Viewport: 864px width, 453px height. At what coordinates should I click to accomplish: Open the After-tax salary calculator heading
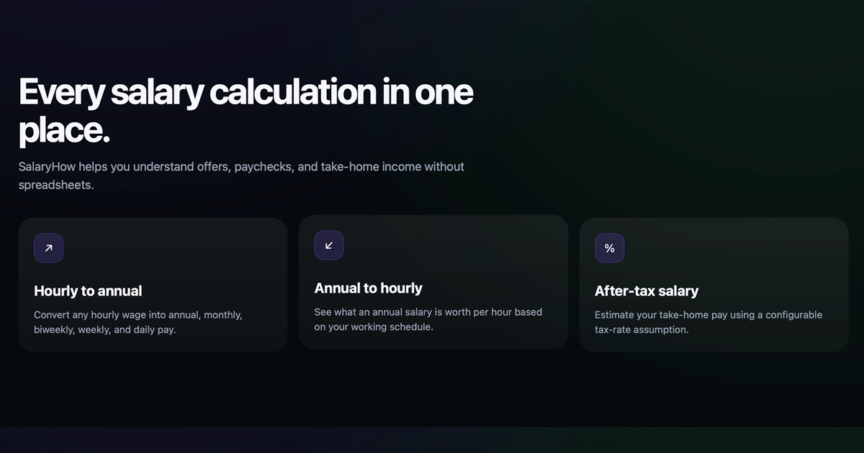(647, 291)
